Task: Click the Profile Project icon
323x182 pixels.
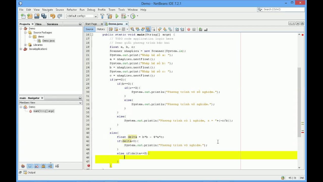Action: pyautogui.click(x=133, y=16)
